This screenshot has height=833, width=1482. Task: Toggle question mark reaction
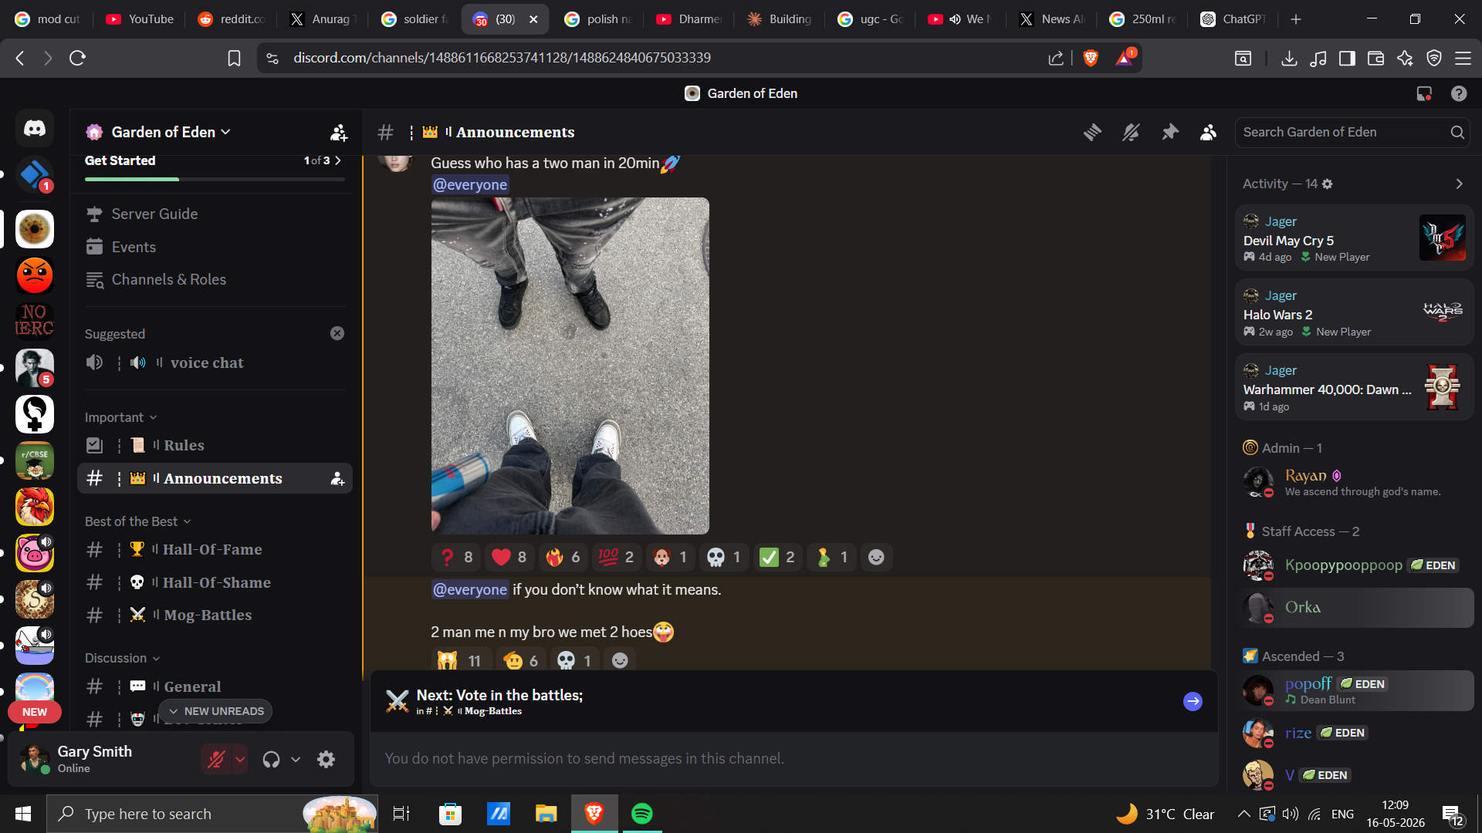coord(455,557)
